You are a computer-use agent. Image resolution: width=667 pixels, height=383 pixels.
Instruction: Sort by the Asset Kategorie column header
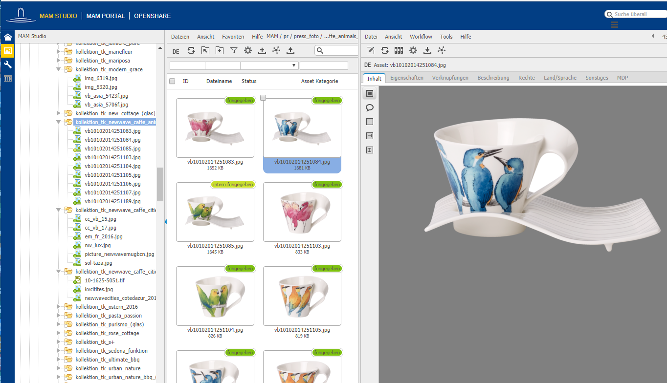point(319,81)
